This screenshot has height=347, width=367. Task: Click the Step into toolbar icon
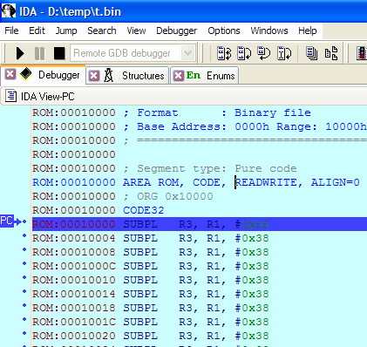(x=224, y=53)
